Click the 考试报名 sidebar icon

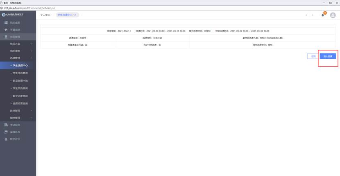coord(6,125)
